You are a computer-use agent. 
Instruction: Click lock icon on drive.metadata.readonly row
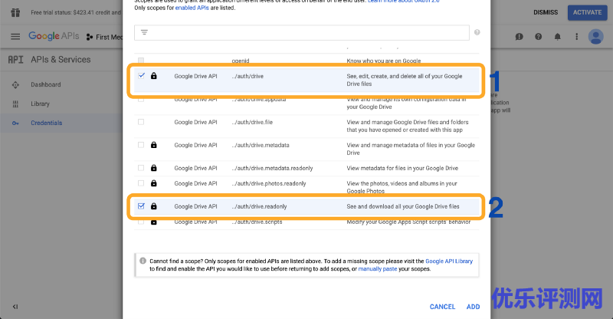pos(154,168)
